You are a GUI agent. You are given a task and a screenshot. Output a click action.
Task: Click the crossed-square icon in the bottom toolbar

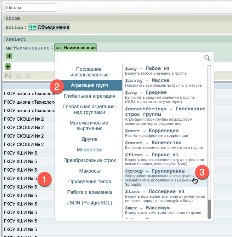tap(8, 75)
